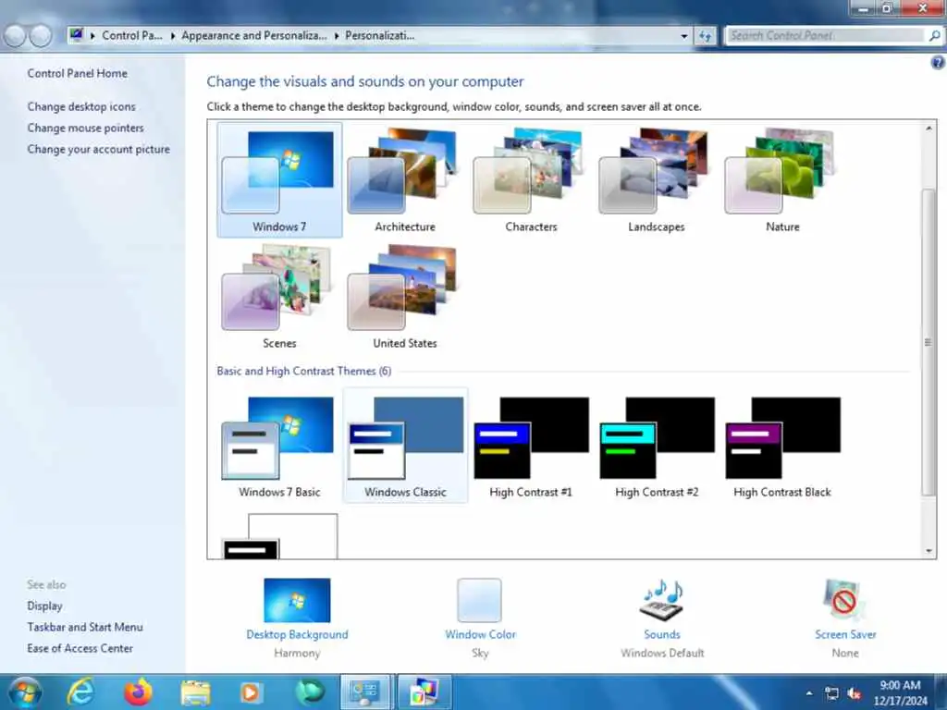
Task: Click the Desktop Background link text
Action: [297, 634]
